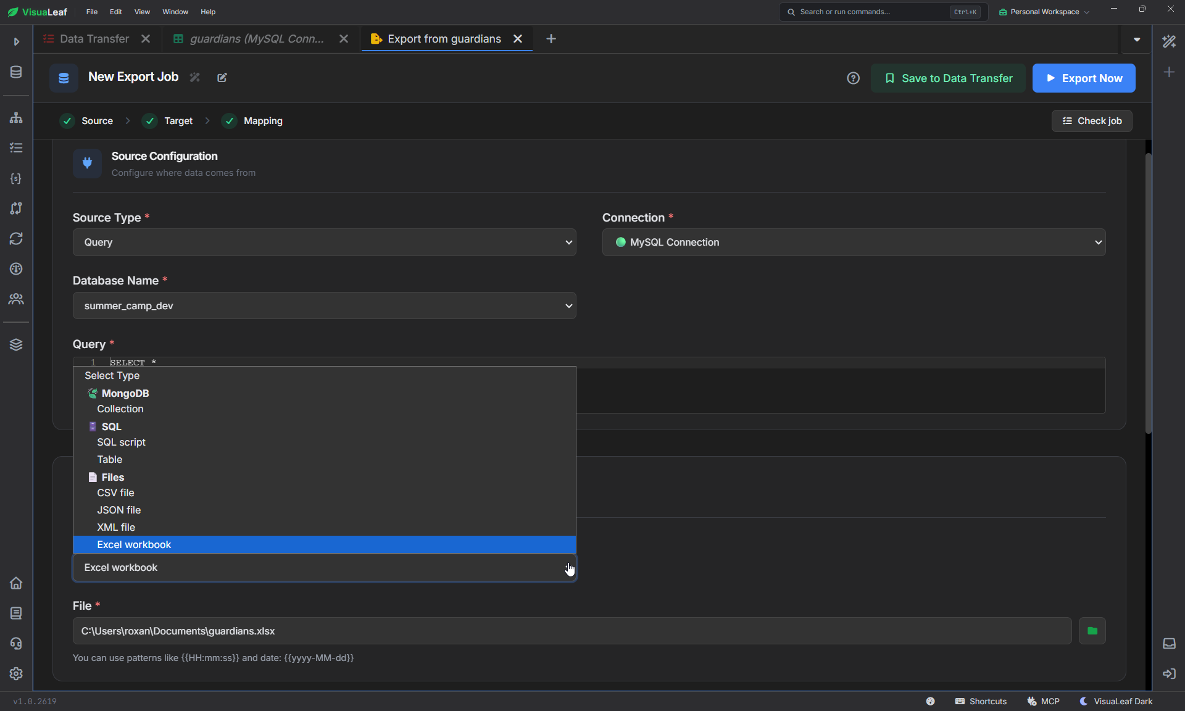
Task: Click the schema hierarchy sidebar icon
Action: click(16, 118)
